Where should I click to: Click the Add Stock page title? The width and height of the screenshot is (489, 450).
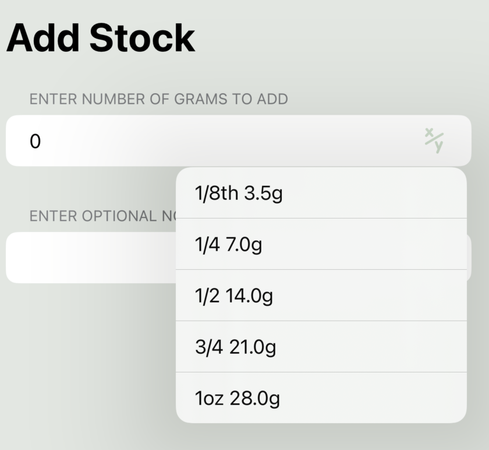[x=100, y=38]
